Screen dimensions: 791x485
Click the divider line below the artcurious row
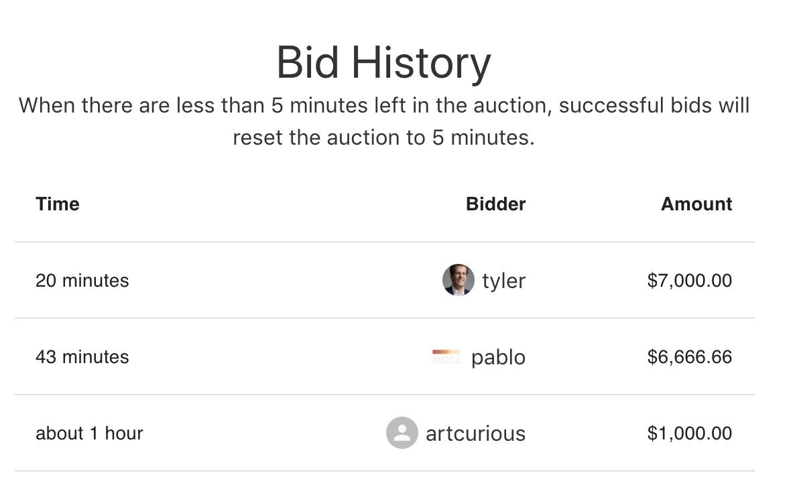pos(384,471)
